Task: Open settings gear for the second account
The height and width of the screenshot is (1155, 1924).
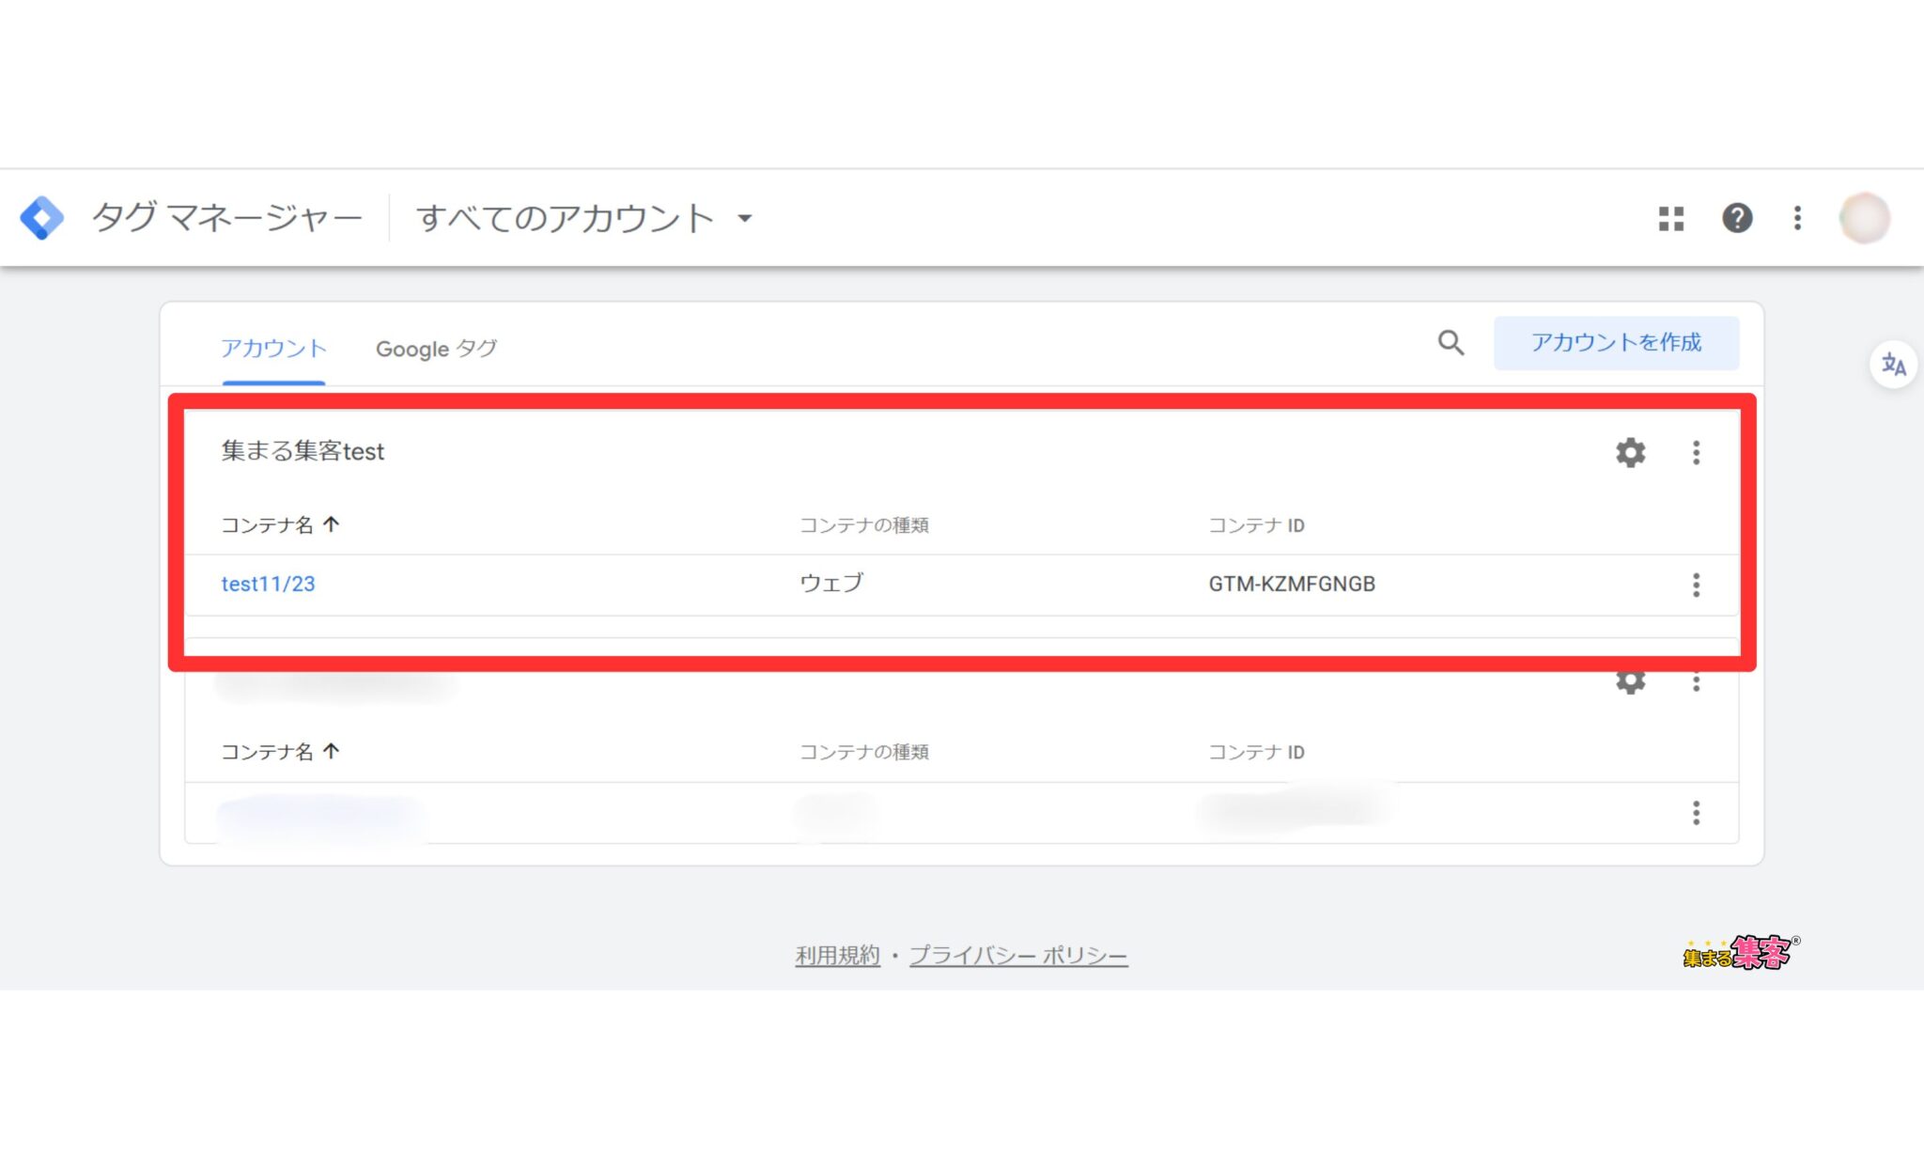Action: coord(1630,683)
